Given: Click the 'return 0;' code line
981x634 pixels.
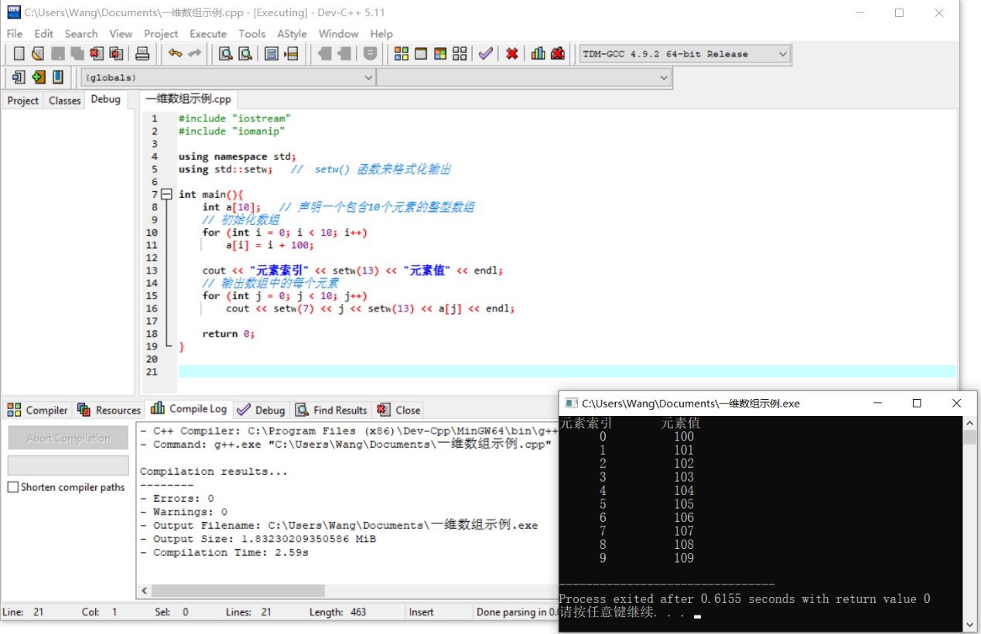Looking at the screenshot, I should (228, 334).
